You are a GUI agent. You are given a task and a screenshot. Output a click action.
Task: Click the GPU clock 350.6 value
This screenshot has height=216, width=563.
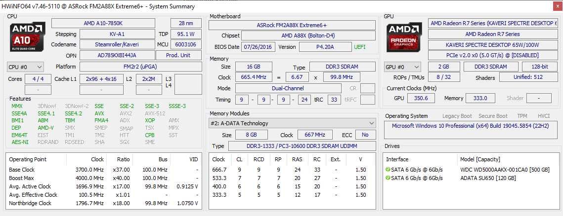(421, 98)
